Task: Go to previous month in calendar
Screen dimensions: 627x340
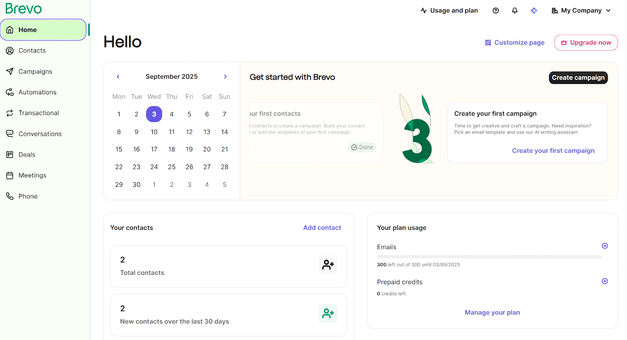Action: click(118, 77)
